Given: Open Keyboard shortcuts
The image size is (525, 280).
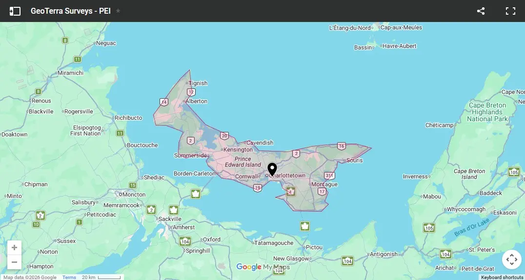Looking at the screenshot, I should tap(502, 278).
